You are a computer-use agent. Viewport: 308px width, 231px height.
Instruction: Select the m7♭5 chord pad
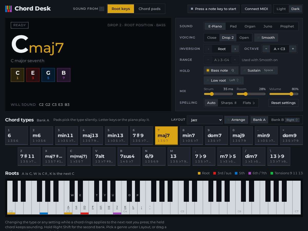[229, 156]
